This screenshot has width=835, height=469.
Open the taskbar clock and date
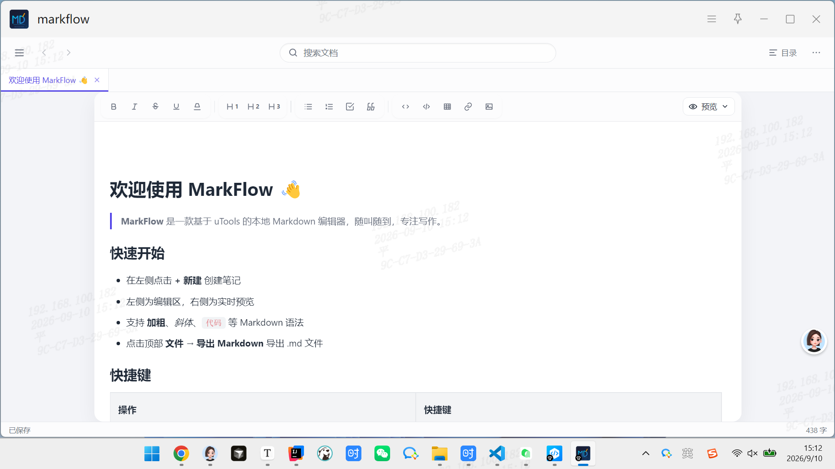click(805, 454)
